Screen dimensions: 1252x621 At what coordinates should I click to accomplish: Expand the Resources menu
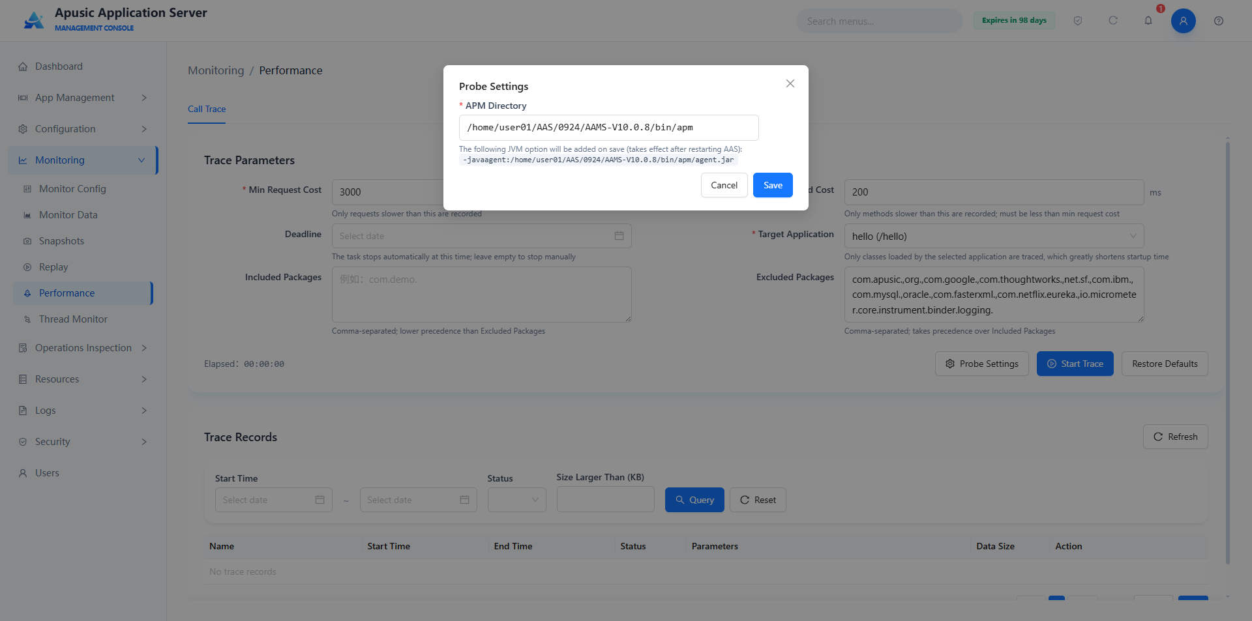83,379
